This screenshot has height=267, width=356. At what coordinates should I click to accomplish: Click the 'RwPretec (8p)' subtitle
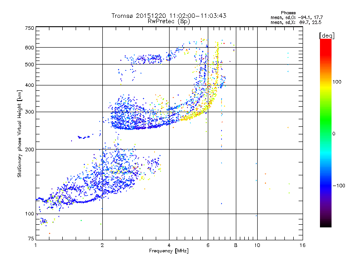tap(169, 21)
